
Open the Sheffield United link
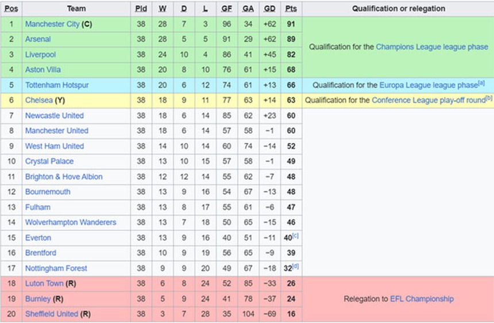coord(52,314)
